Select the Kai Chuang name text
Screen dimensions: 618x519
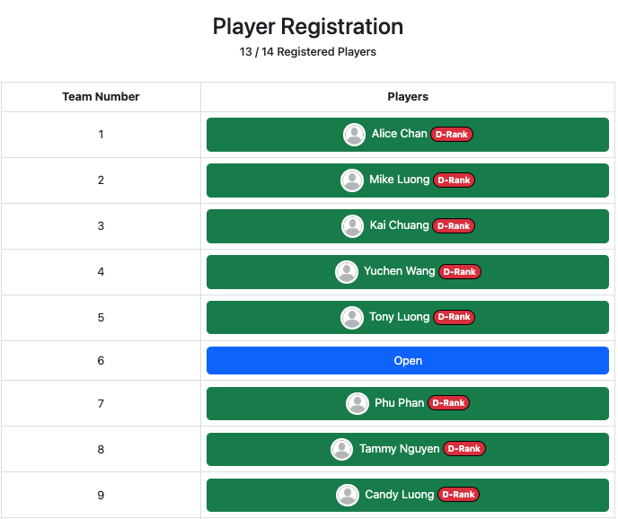pyautogui.click(x=399, y=225)
